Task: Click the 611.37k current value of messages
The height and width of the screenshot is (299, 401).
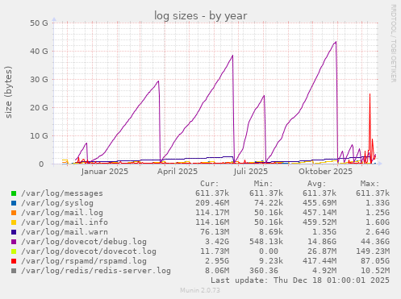Action: click(212, 193)
